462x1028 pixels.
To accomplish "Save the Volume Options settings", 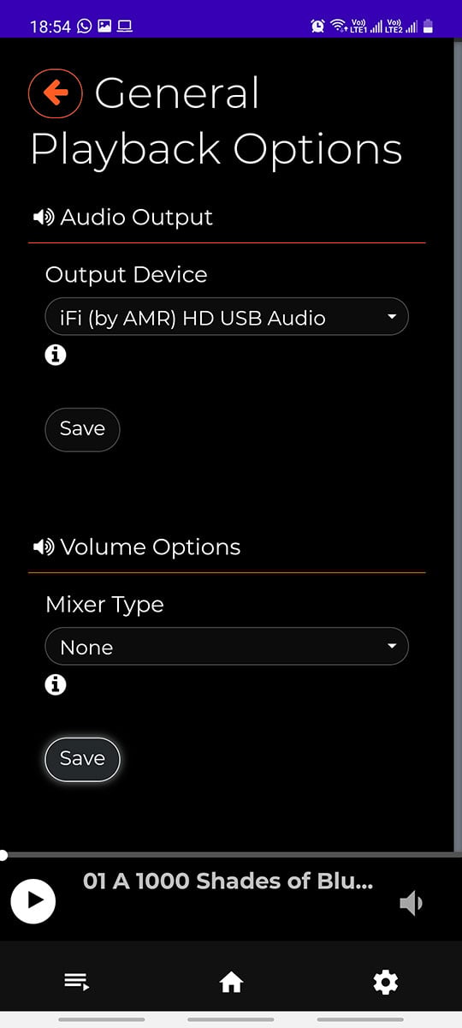I will click(x=82, y=759).
